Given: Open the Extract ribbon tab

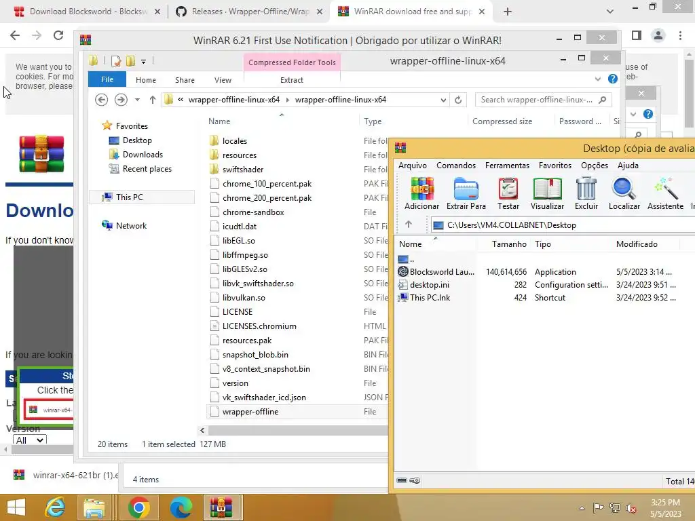Looking at the screenshot, I should pos(292,80).
